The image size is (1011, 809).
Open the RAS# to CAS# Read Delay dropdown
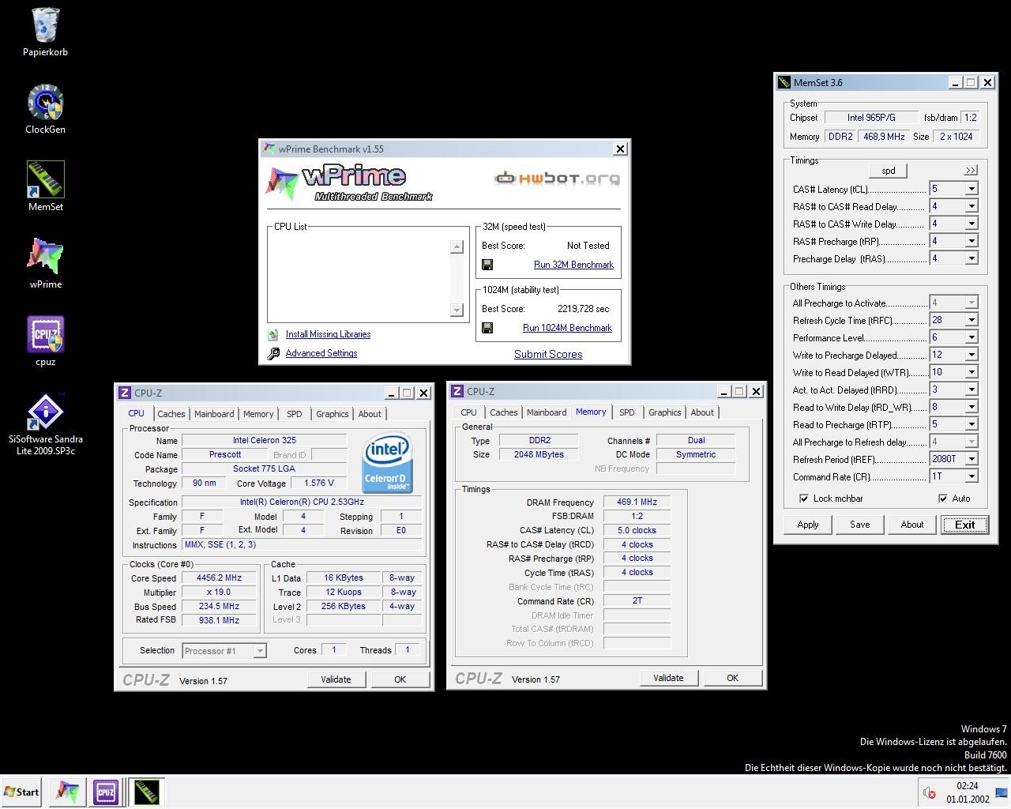coord(972,206)
